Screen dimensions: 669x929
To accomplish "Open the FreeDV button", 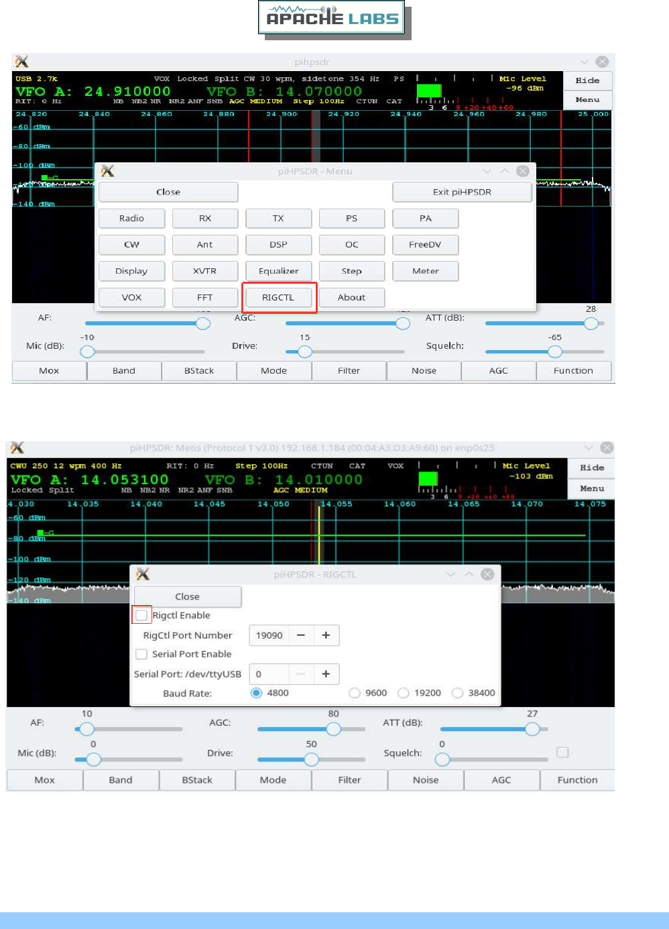I will pos(426,244).
